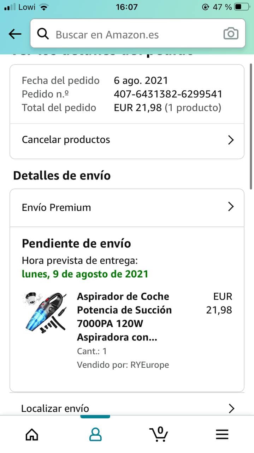Tap the search magnifier icon
Screen dimensions: 254x453
click(43, 34)
